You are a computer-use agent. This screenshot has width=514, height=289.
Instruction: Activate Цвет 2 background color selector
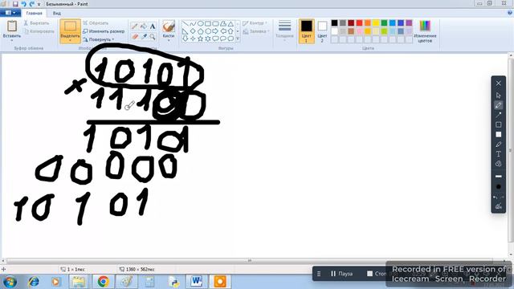(x=322, y=31)
